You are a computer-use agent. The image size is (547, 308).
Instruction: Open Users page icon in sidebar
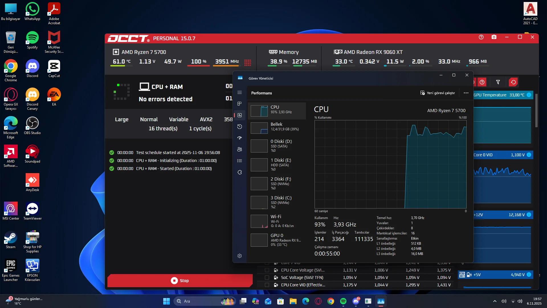click(240, 149)
